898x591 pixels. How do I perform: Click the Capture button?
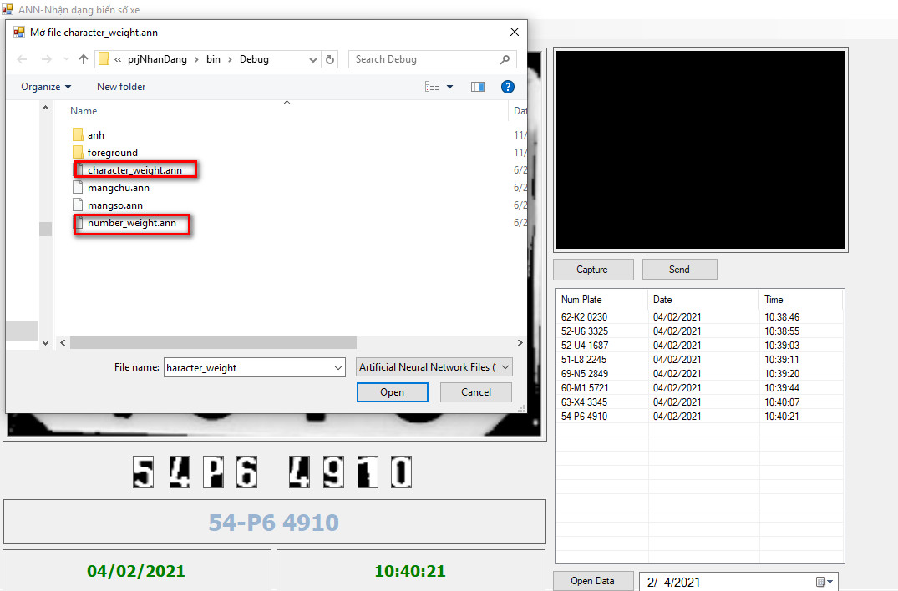593,270
